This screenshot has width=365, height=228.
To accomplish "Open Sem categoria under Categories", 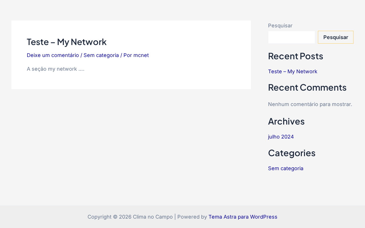I will point(286,168).
